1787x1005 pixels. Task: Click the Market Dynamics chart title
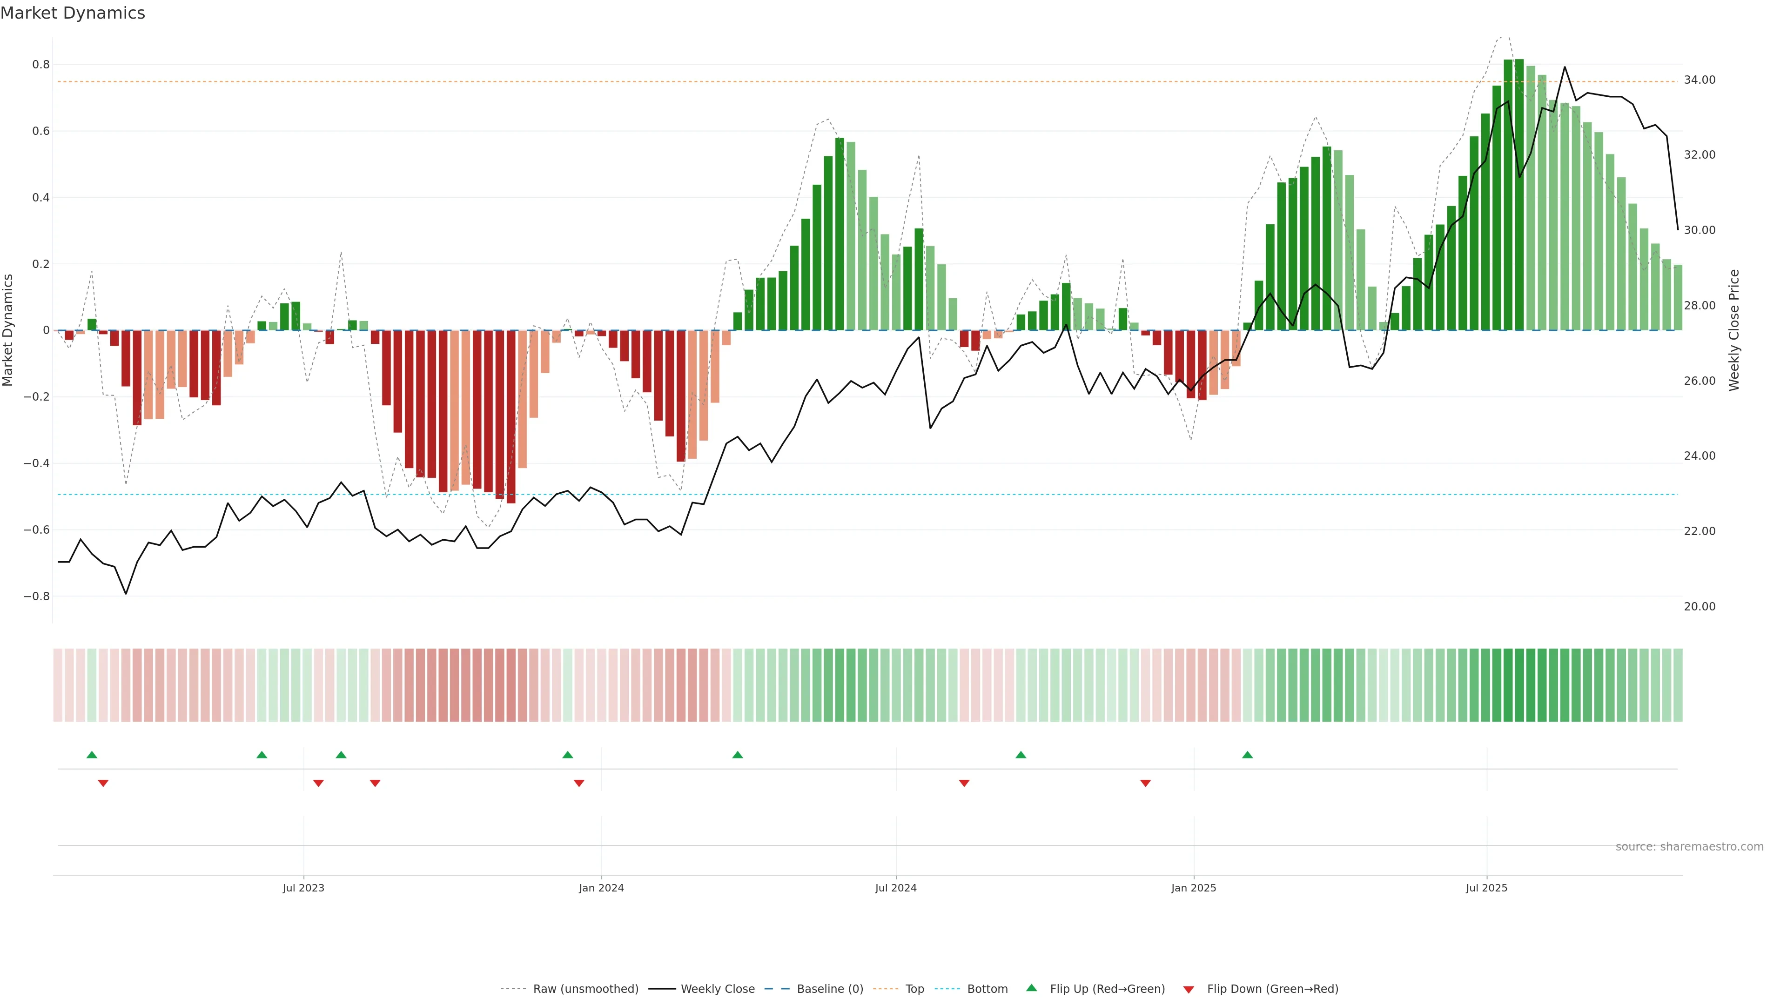tap(73, 13)
